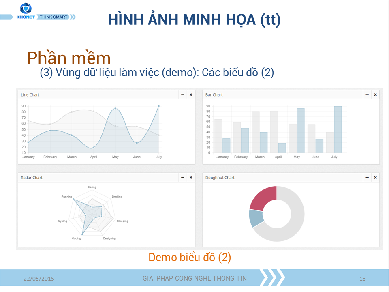Click the July data point on the line chart

click(159, 105)
